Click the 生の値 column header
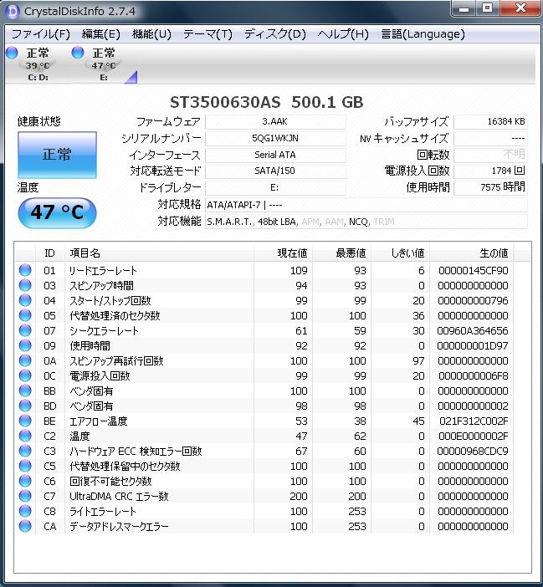Viewport: 543px width, 587px height. pos(472,253)
